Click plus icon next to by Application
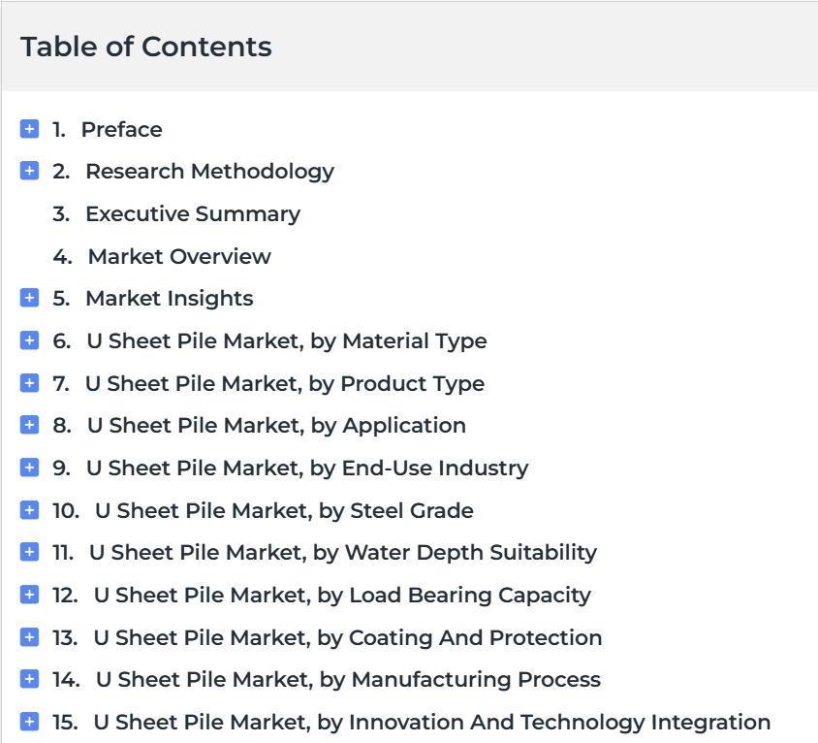Image resolution: width=818 pixels, height=743 pixels. click(29, 425)
